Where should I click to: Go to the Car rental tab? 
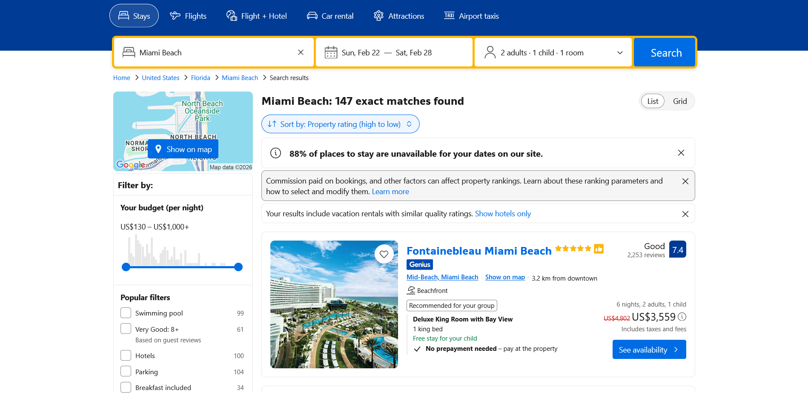[330, 16]
